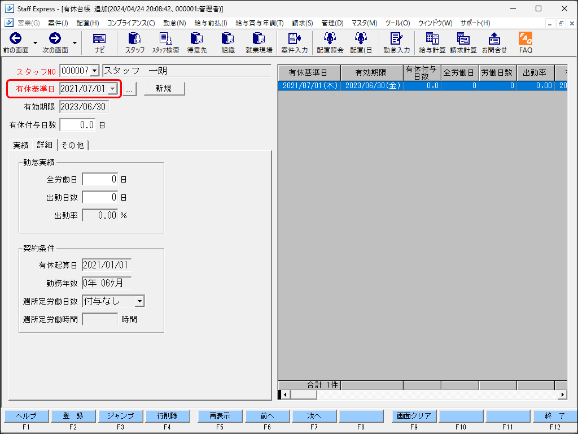The image size is (578, 434).
Task: Click the 新規 button
Action: [x=164, y=89]
